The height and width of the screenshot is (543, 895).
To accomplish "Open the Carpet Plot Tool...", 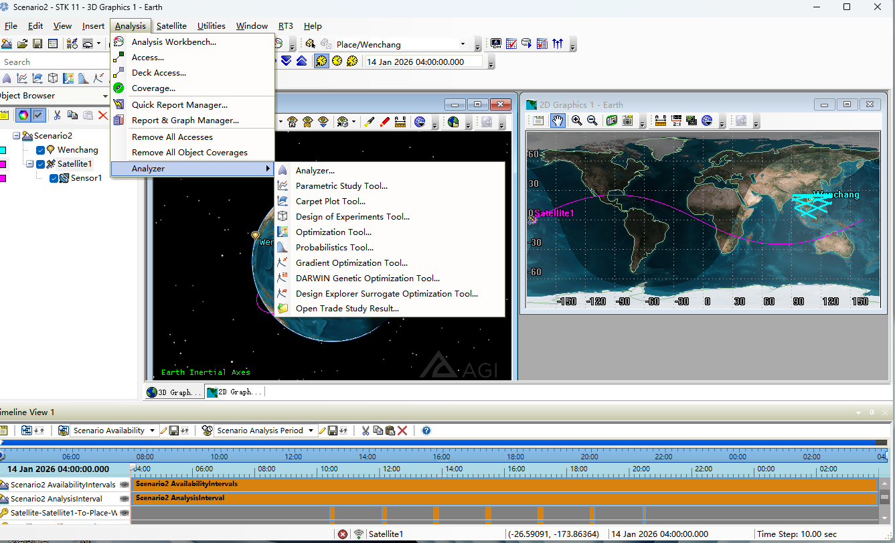I will coord(390,201).
